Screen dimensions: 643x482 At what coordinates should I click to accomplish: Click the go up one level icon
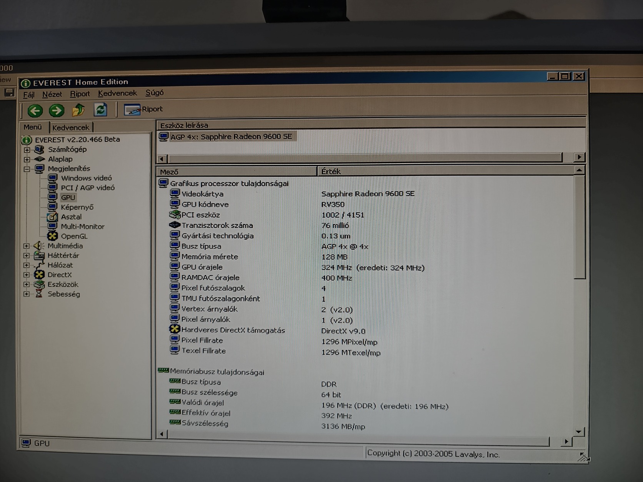(x=78, y=110)
